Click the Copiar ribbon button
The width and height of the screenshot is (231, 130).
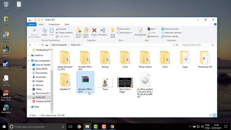(x=44, y=32)
